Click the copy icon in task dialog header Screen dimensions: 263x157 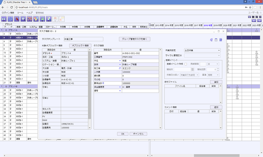211,40
